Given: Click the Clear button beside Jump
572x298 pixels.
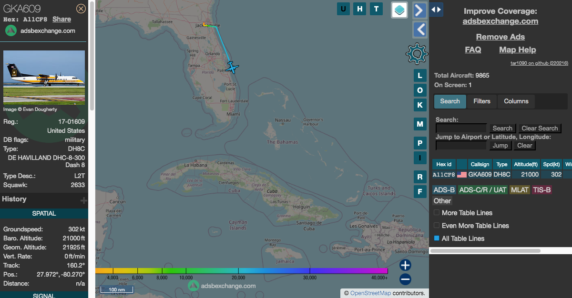Looking at the screenshot, I should tap(524, 146).
